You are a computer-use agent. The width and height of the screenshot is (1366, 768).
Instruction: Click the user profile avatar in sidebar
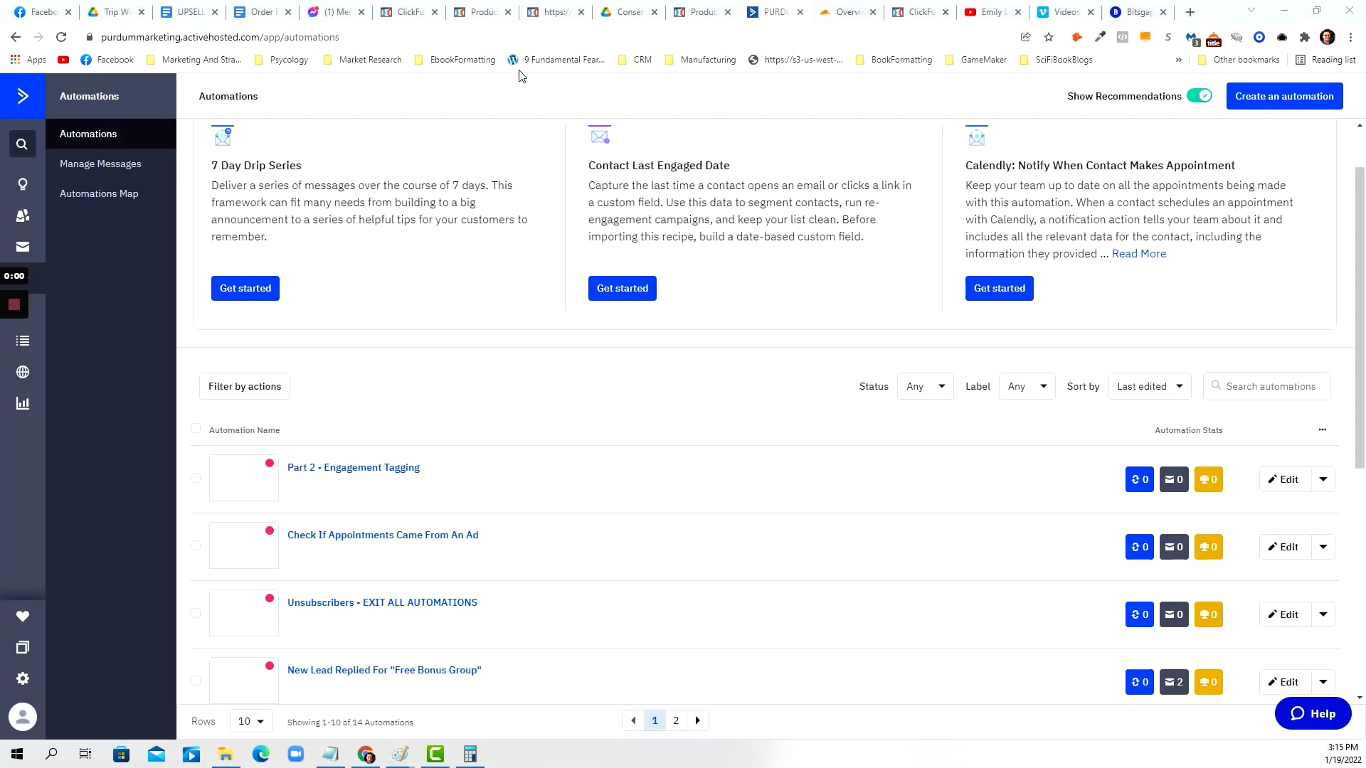coord(22,717)
